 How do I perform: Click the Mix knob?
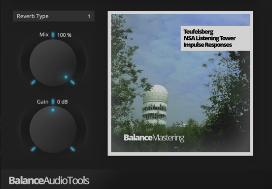tap(53, 63)
